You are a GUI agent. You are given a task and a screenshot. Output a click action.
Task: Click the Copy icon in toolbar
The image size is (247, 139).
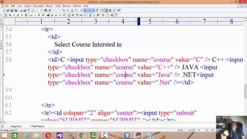pos(42,10)
